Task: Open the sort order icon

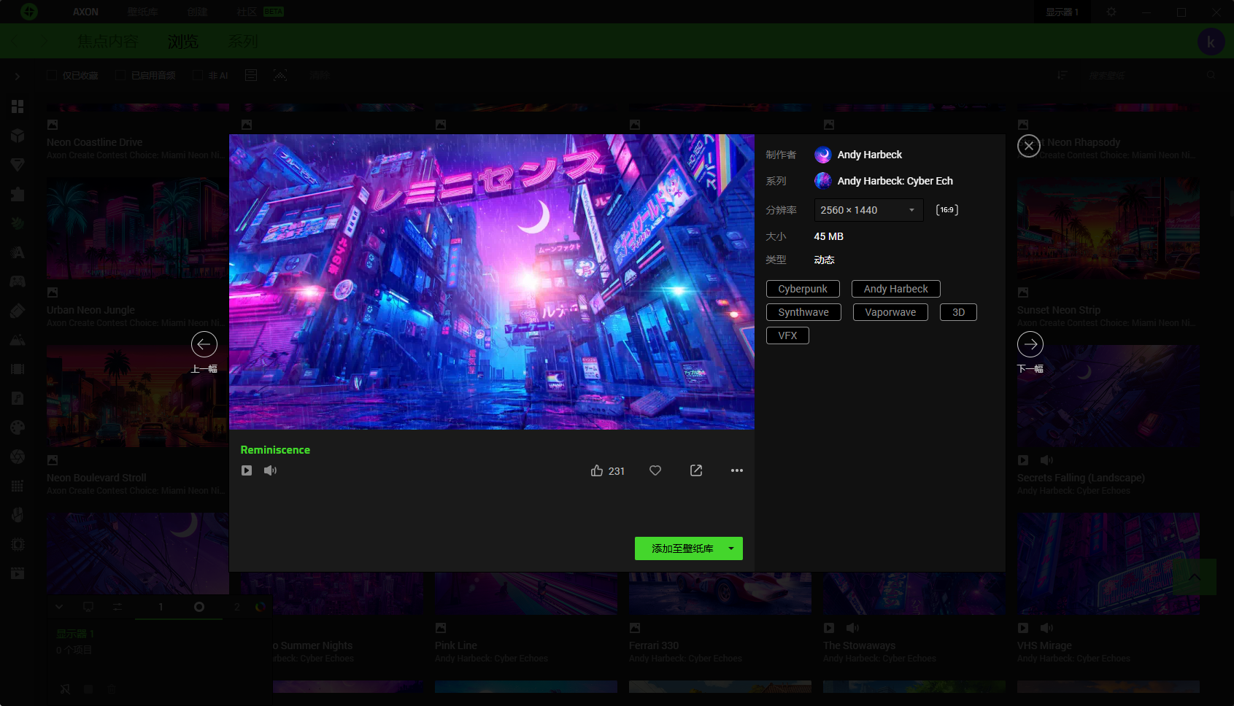Action: click(x=1062, y=75)
